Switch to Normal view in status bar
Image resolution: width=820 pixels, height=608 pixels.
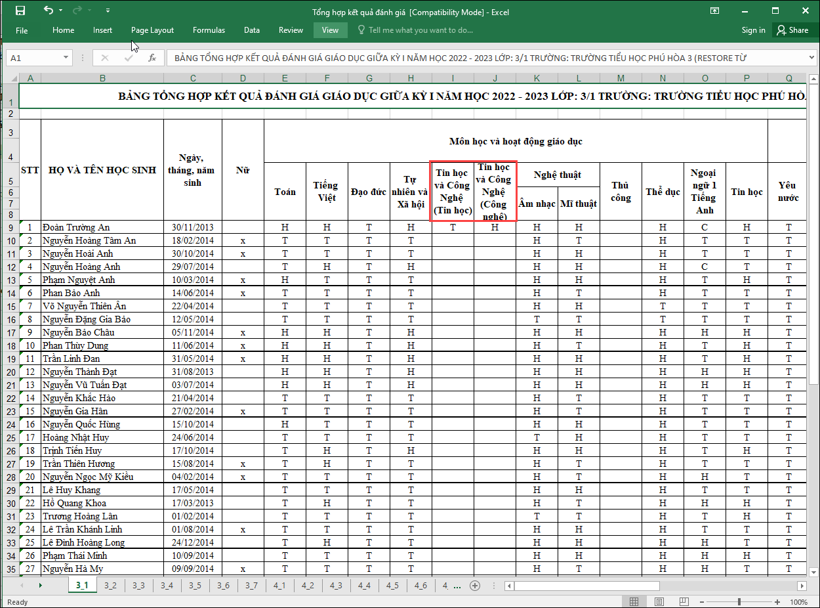(634, 602)
